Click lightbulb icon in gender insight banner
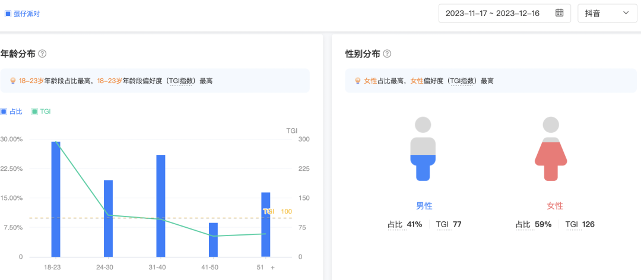This screenshot has width=641, height=280. [x=358, y=81]
